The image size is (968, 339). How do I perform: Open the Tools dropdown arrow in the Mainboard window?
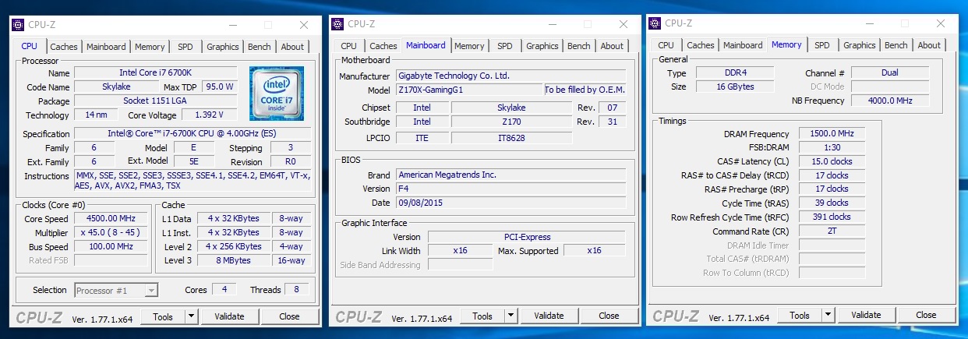click(511, 316)
